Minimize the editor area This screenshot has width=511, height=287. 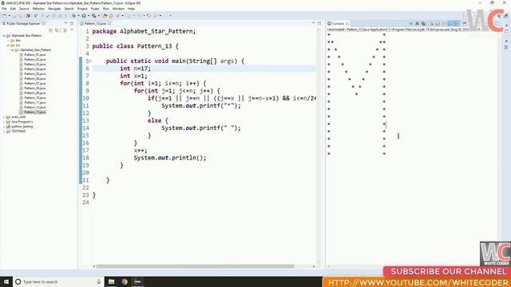click(313, 23)
